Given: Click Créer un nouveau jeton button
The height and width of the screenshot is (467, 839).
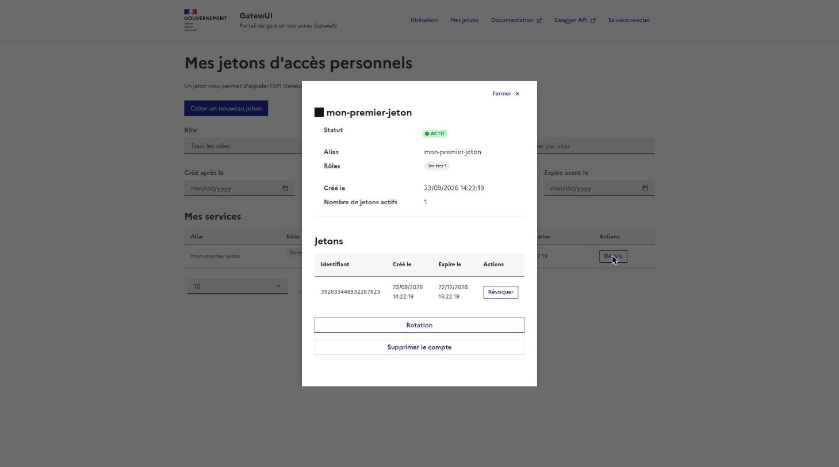Looking at the screenshot, I should coord(226,108).
